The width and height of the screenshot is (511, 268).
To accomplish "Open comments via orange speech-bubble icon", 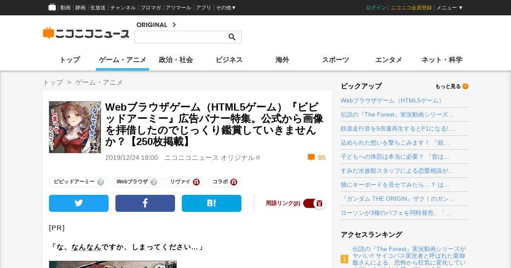I will (311, 157).
